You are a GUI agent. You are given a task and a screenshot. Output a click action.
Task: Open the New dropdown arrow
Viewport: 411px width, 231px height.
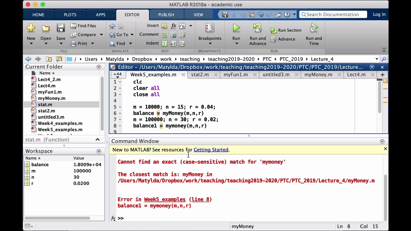(31, 44)
